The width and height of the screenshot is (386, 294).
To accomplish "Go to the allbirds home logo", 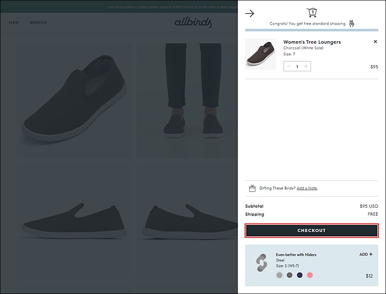I will point(193,22).
